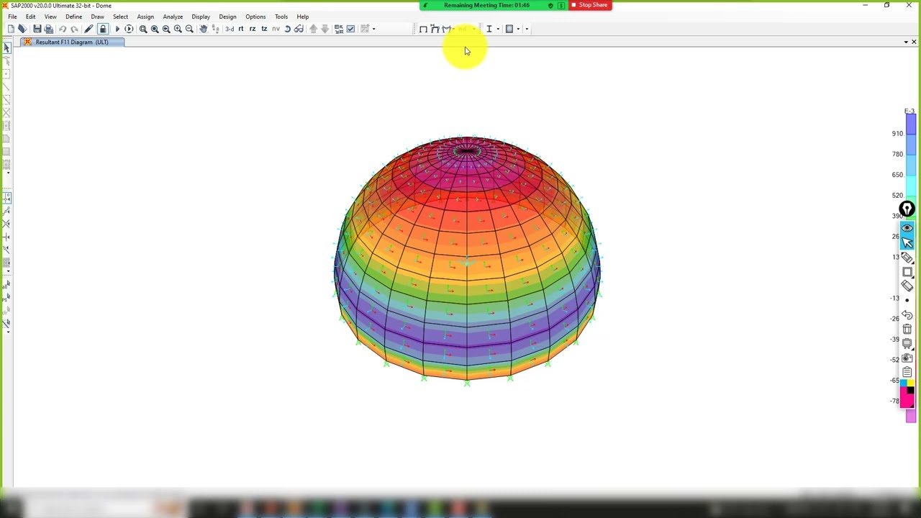Open the Tools menu
Screen dimensions: 921x518
(281, 17)
